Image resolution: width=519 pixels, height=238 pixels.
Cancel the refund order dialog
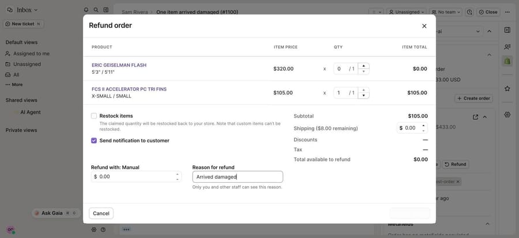[101, 214]
